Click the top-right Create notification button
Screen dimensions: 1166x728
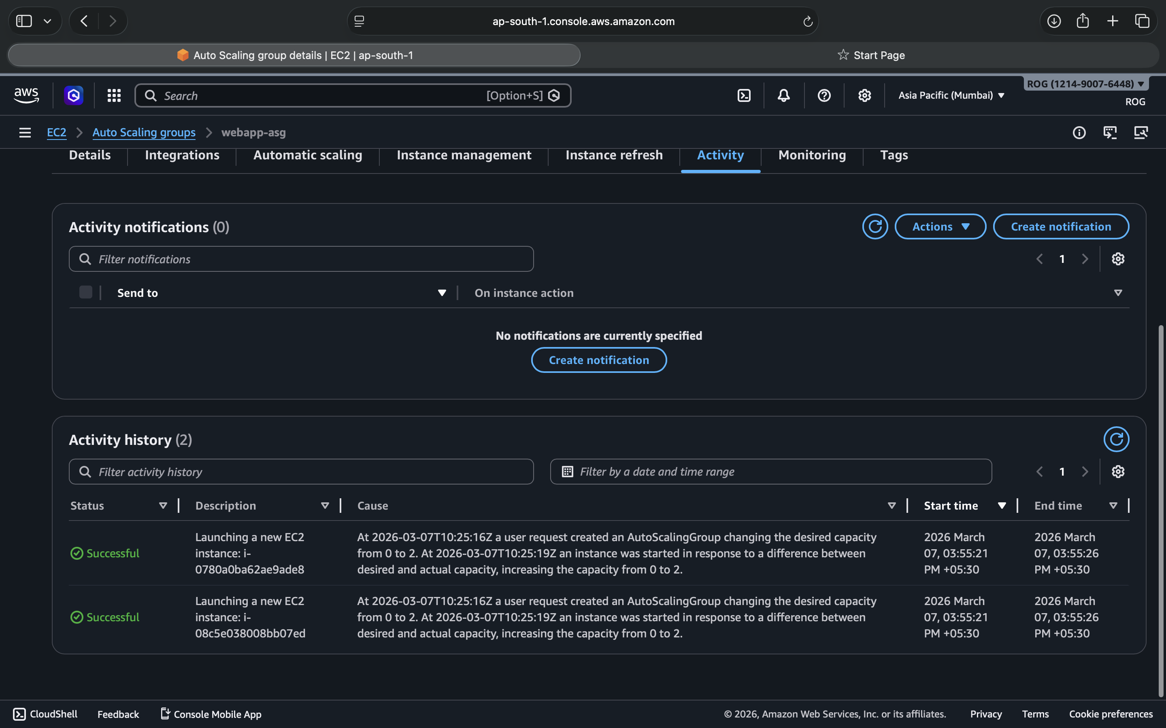point(1060,226)
